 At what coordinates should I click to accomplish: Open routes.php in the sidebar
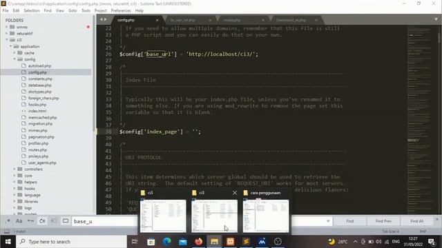click(x=37, y=150)
